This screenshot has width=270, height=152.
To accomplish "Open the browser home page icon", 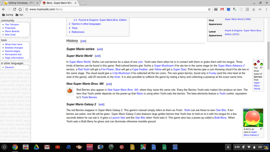I will 20,9.
